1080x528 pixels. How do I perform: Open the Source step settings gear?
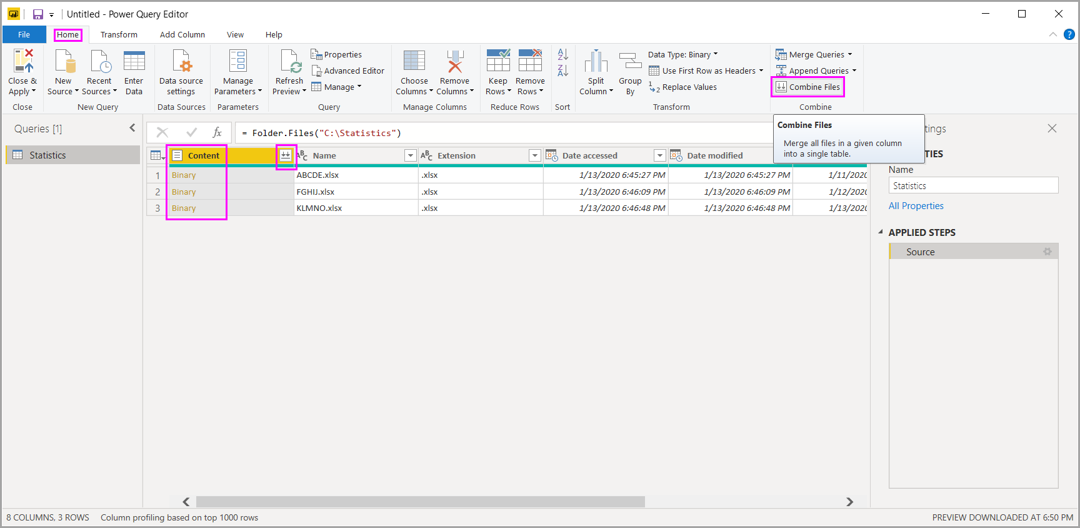[x=1047, y=252]
